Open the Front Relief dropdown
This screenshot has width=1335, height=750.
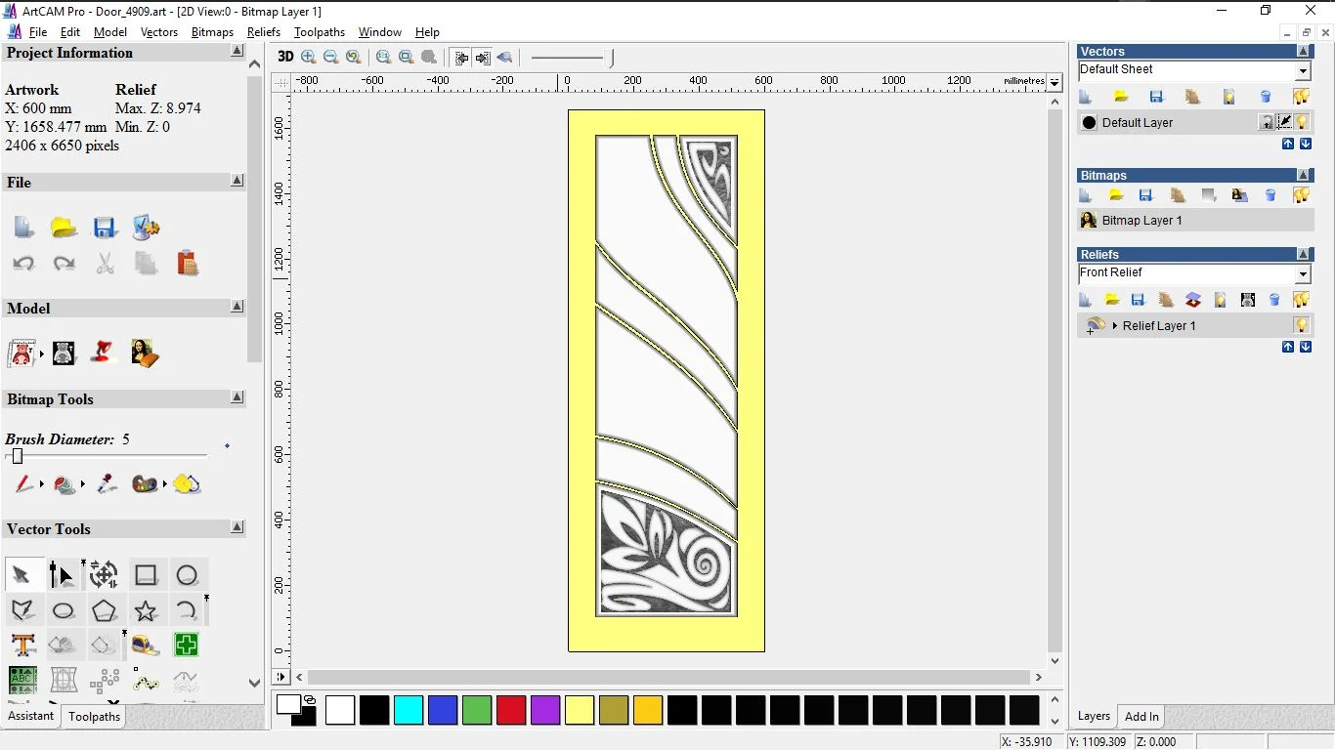1303,274
